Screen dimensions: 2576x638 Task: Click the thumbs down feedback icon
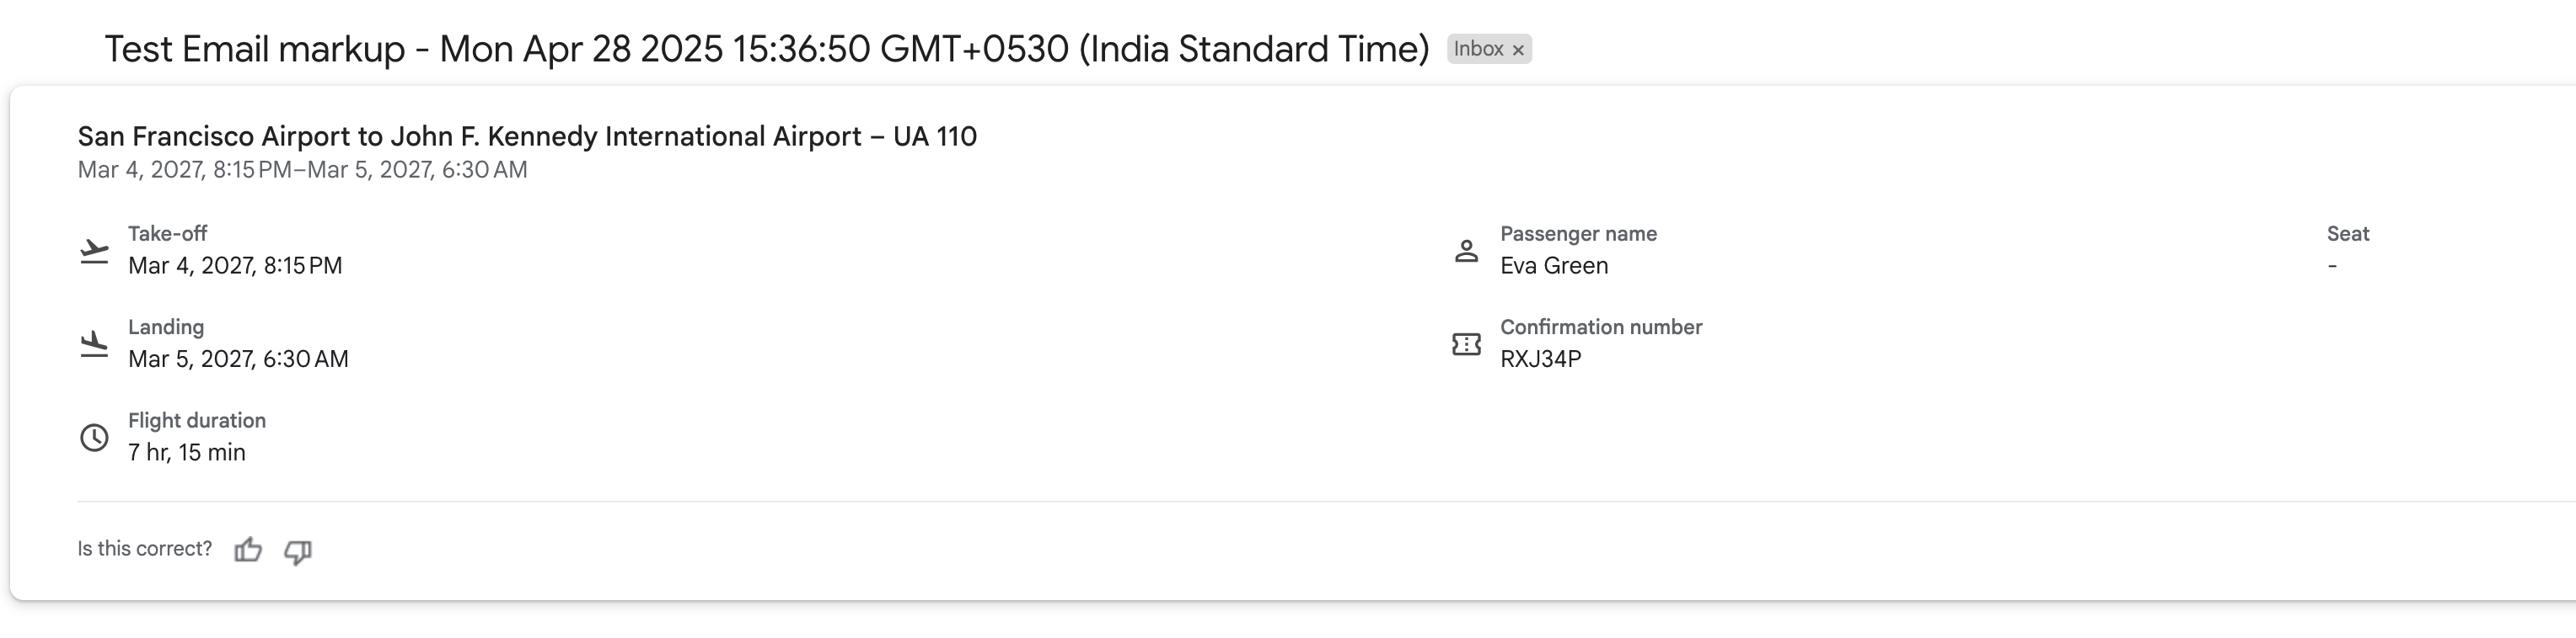[298, 551]
